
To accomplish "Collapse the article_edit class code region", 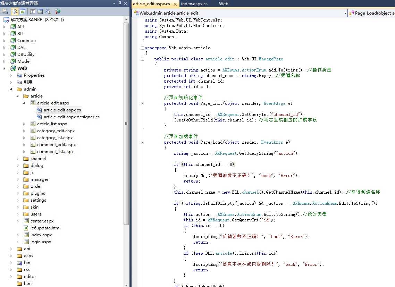I will coord(142,59).
